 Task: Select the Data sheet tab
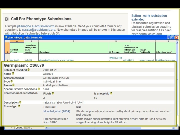click(19, 128)
